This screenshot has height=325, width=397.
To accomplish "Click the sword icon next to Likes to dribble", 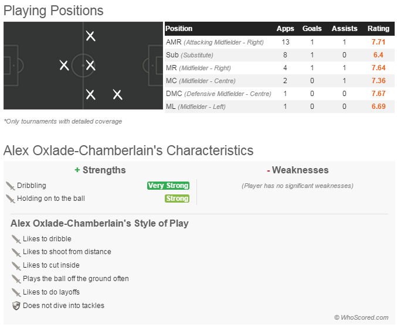I will [16, 239].
